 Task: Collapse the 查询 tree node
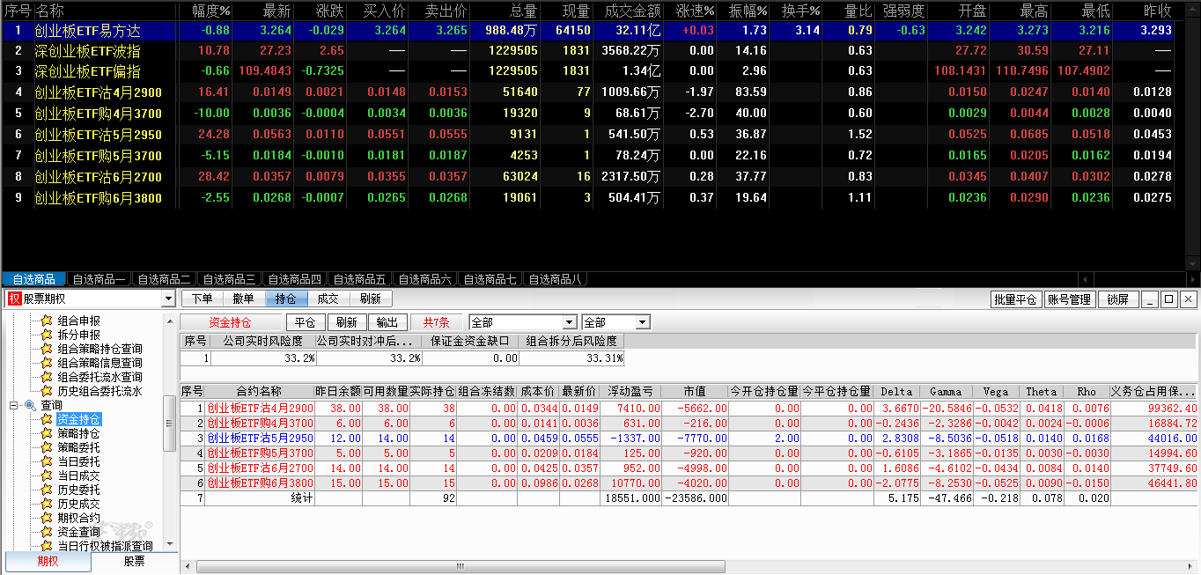tap(14, 405)
